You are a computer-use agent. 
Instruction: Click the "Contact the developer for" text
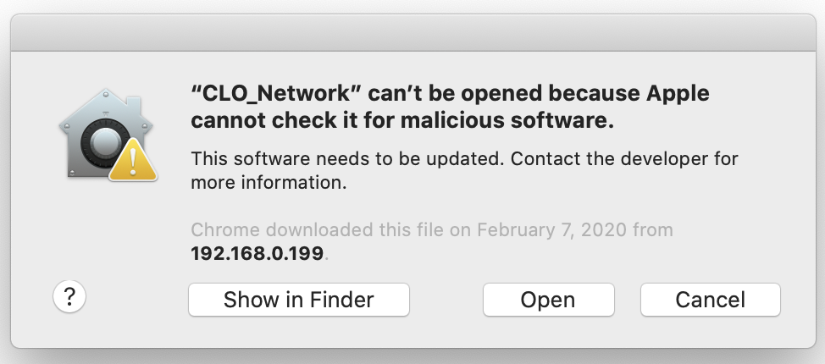point(624,157)
